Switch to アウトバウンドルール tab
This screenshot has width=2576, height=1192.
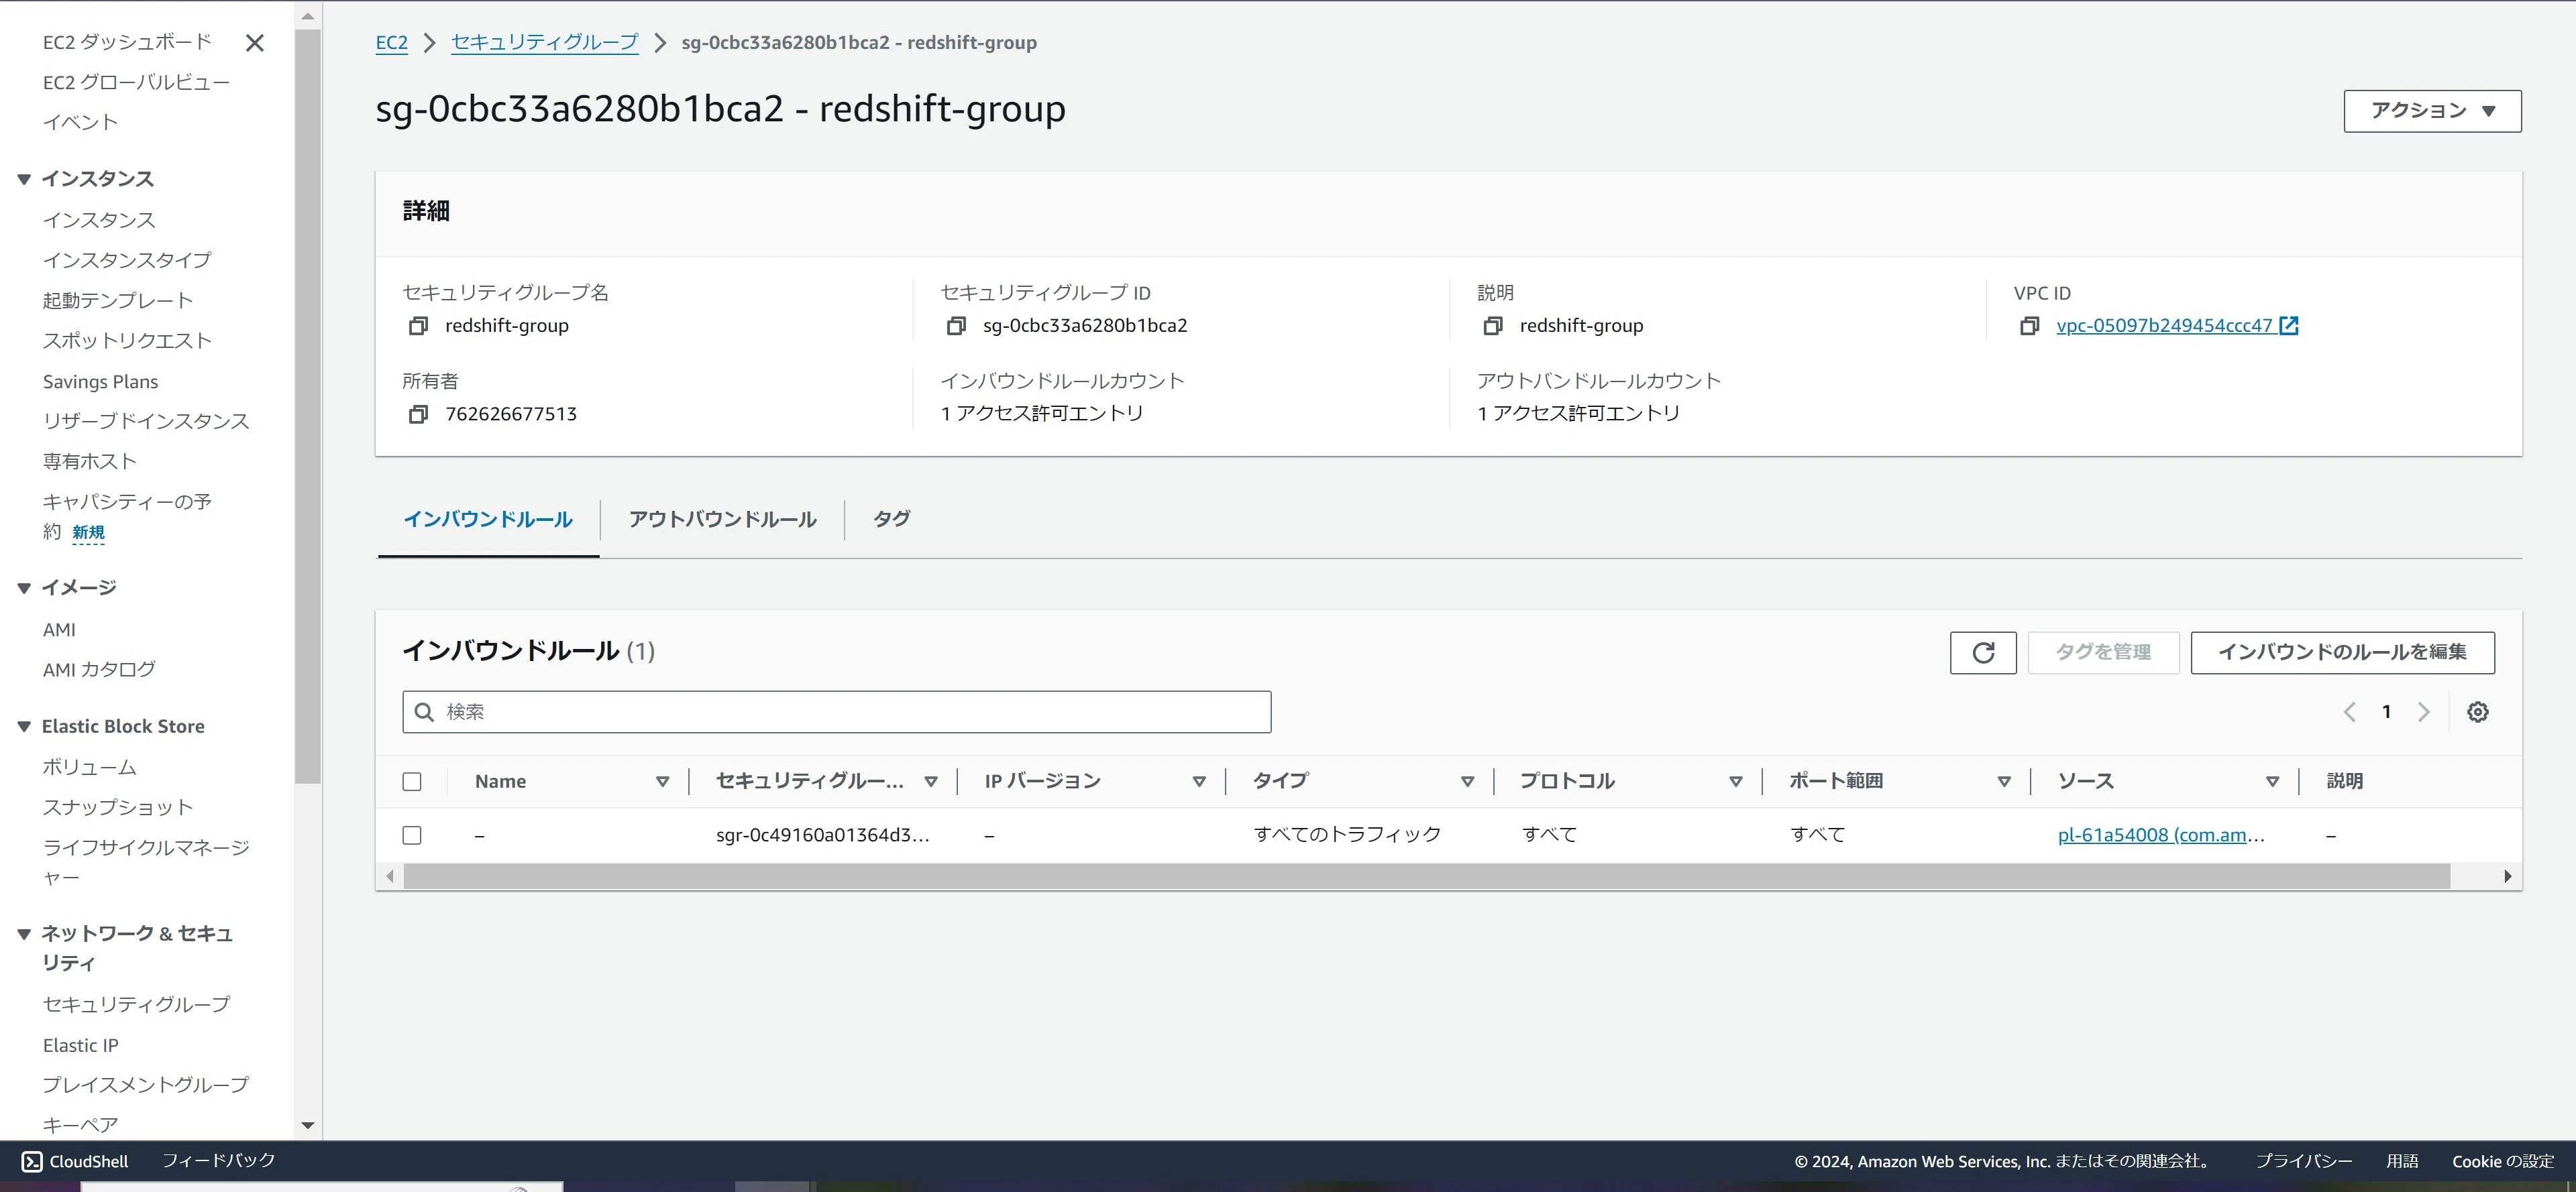point(722,520)
